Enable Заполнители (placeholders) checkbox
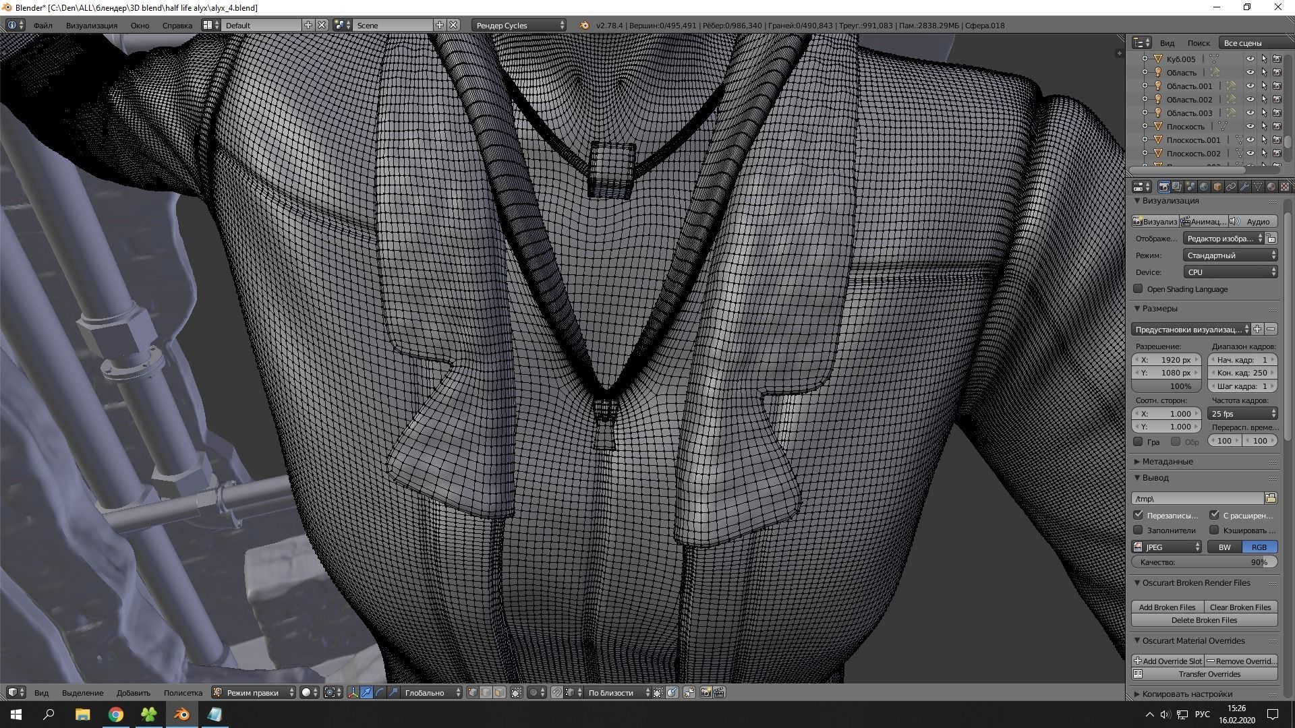The image size is (1295, 728). [1139, 530]
